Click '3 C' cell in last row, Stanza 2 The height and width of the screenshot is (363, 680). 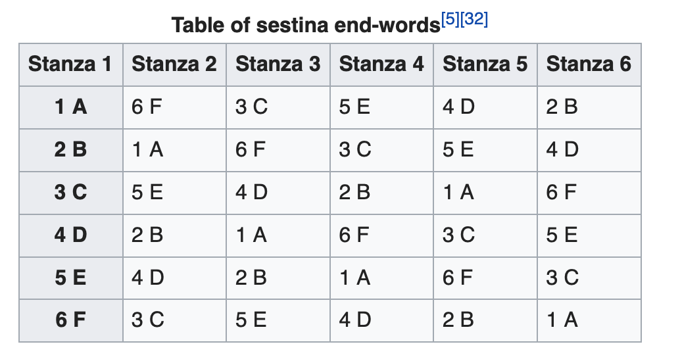(148, 320)
